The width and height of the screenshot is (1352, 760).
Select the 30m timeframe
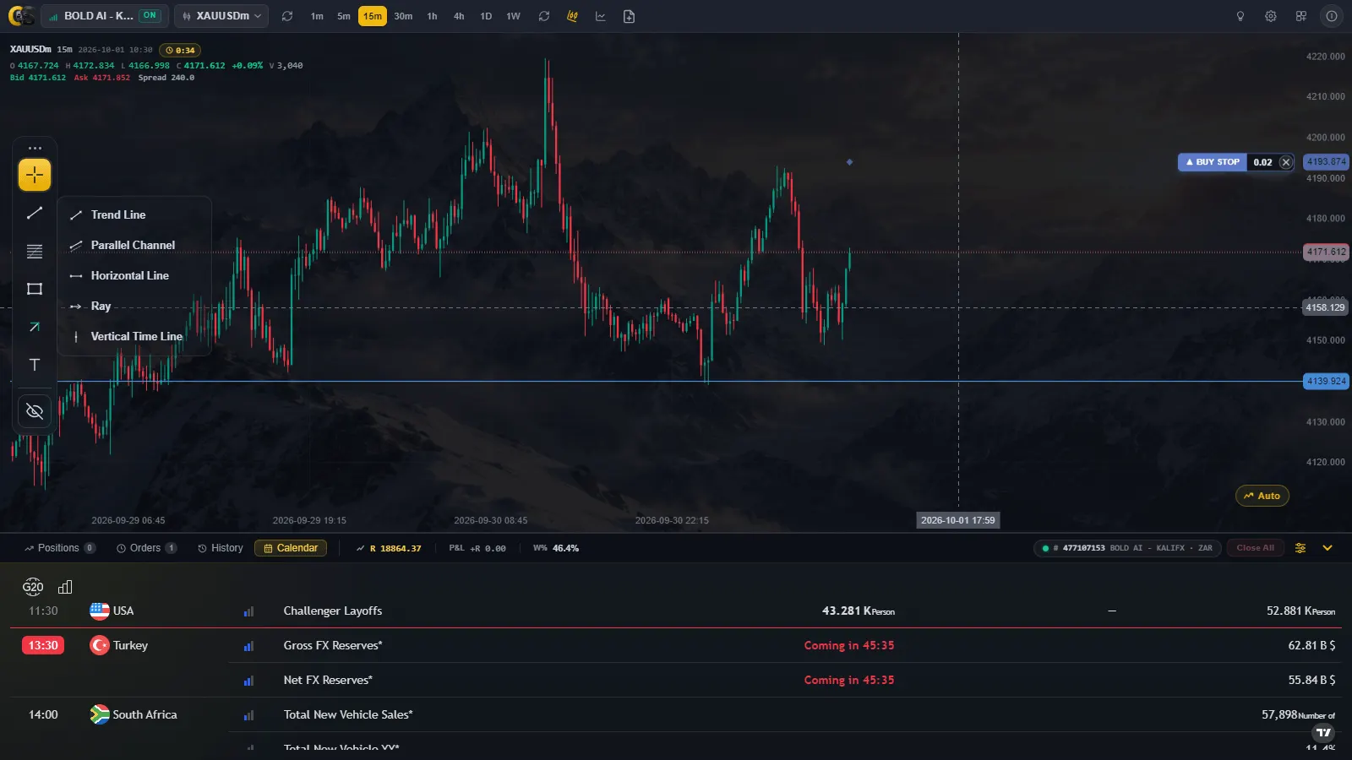(x=403, y=16)
